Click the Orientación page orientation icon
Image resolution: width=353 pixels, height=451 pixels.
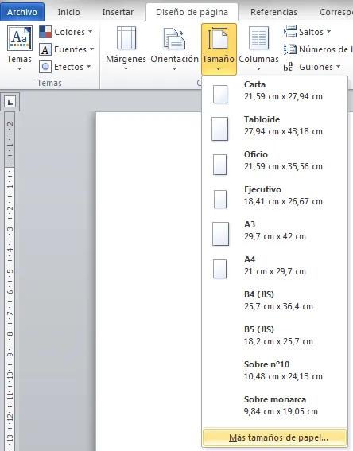point(174,38)
